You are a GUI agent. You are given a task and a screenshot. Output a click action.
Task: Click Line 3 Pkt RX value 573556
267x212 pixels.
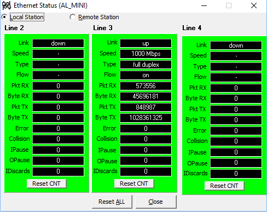point(146,86)
